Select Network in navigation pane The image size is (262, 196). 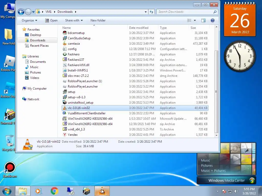pos(33,99)
